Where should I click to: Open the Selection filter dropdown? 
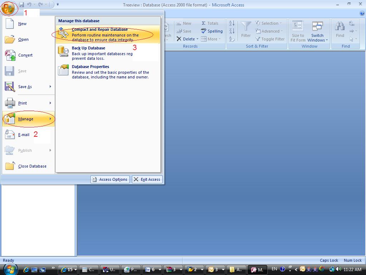[x=269, y=23]
